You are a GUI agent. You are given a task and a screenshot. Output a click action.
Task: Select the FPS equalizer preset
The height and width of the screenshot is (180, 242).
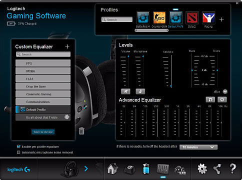click(x=43, y=63)
